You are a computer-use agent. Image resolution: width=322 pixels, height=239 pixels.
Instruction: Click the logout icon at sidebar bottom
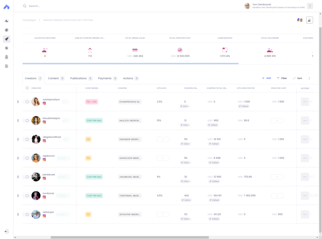pos(6,231)
